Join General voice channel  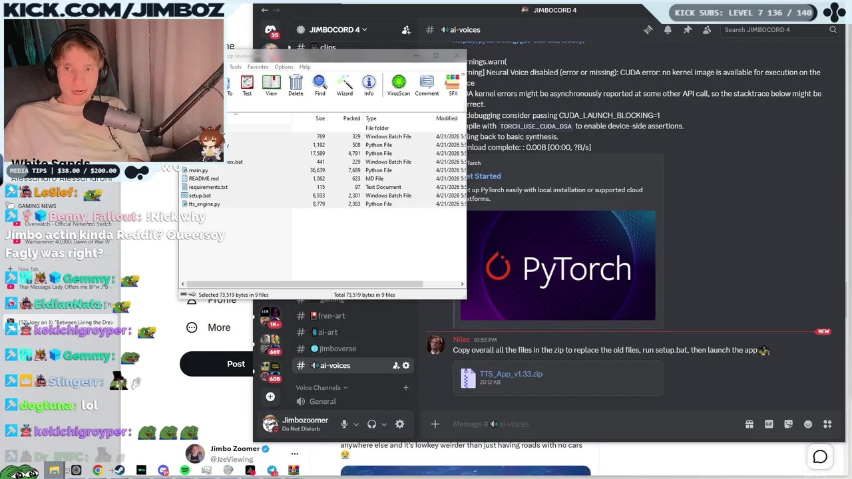pyautogui.click(x=322, y=401)
